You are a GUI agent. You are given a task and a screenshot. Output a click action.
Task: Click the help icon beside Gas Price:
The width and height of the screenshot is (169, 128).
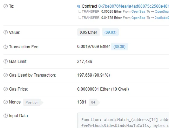(6, 89)
